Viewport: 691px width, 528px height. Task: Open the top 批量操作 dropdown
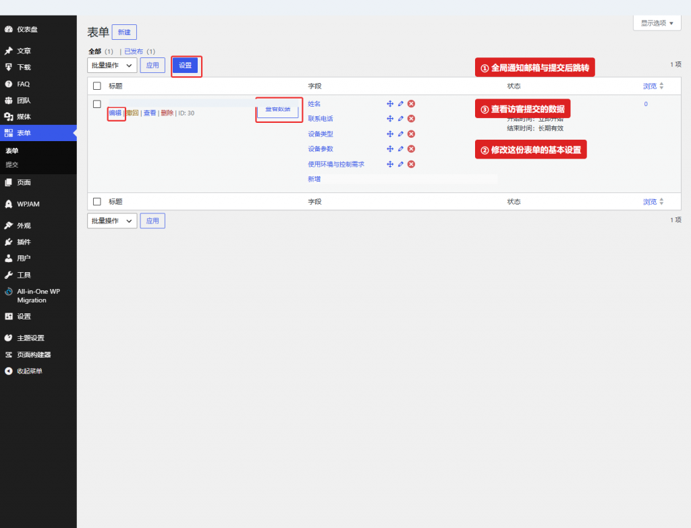[112, 65]
